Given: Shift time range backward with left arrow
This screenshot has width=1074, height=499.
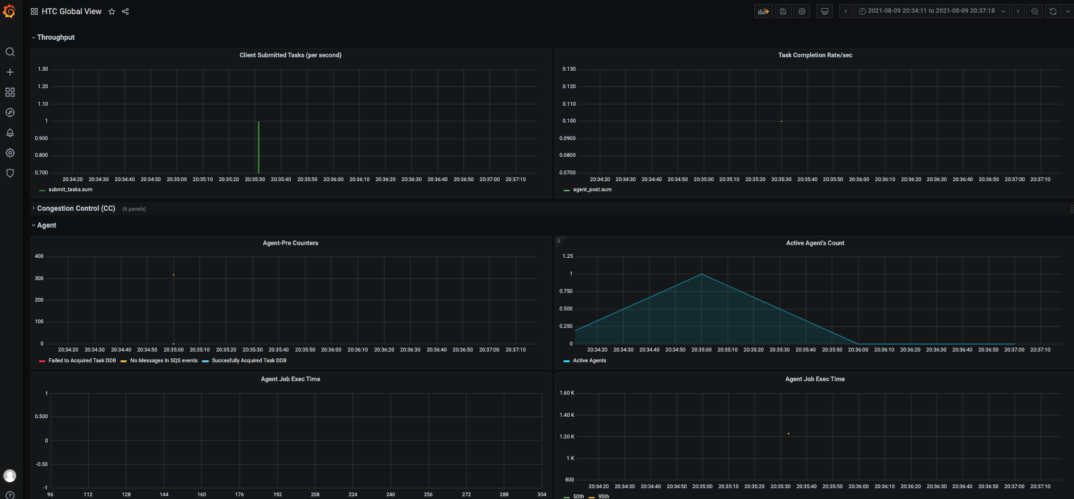Looking at the screenshot, I should (846, 11).
